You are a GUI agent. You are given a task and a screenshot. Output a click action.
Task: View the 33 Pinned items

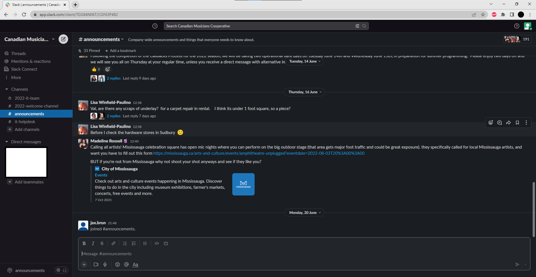pos(89,51)
